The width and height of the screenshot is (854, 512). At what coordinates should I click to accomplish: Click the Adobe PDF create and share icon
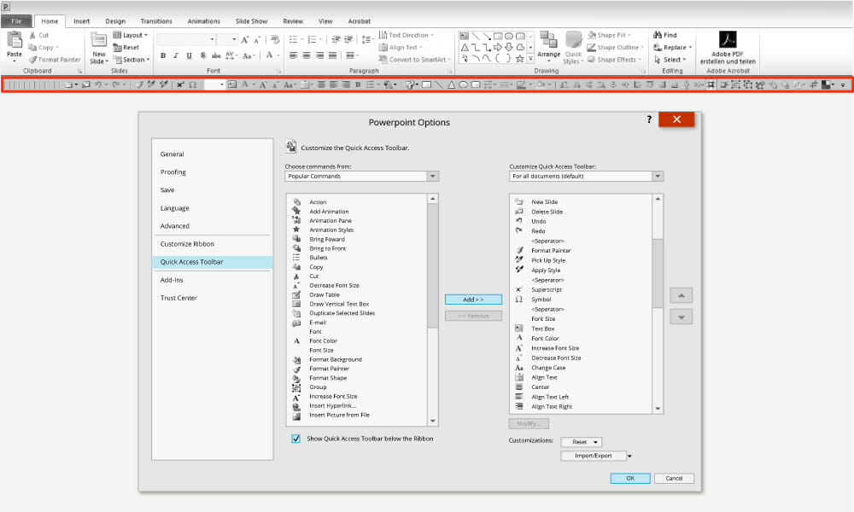[x=728, y=40]
